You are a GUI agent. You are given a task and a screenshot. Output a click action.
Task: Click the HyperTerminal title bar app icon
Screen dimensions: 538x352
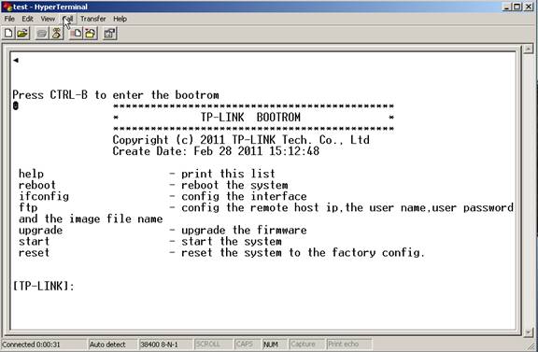[x=7, y=7]
